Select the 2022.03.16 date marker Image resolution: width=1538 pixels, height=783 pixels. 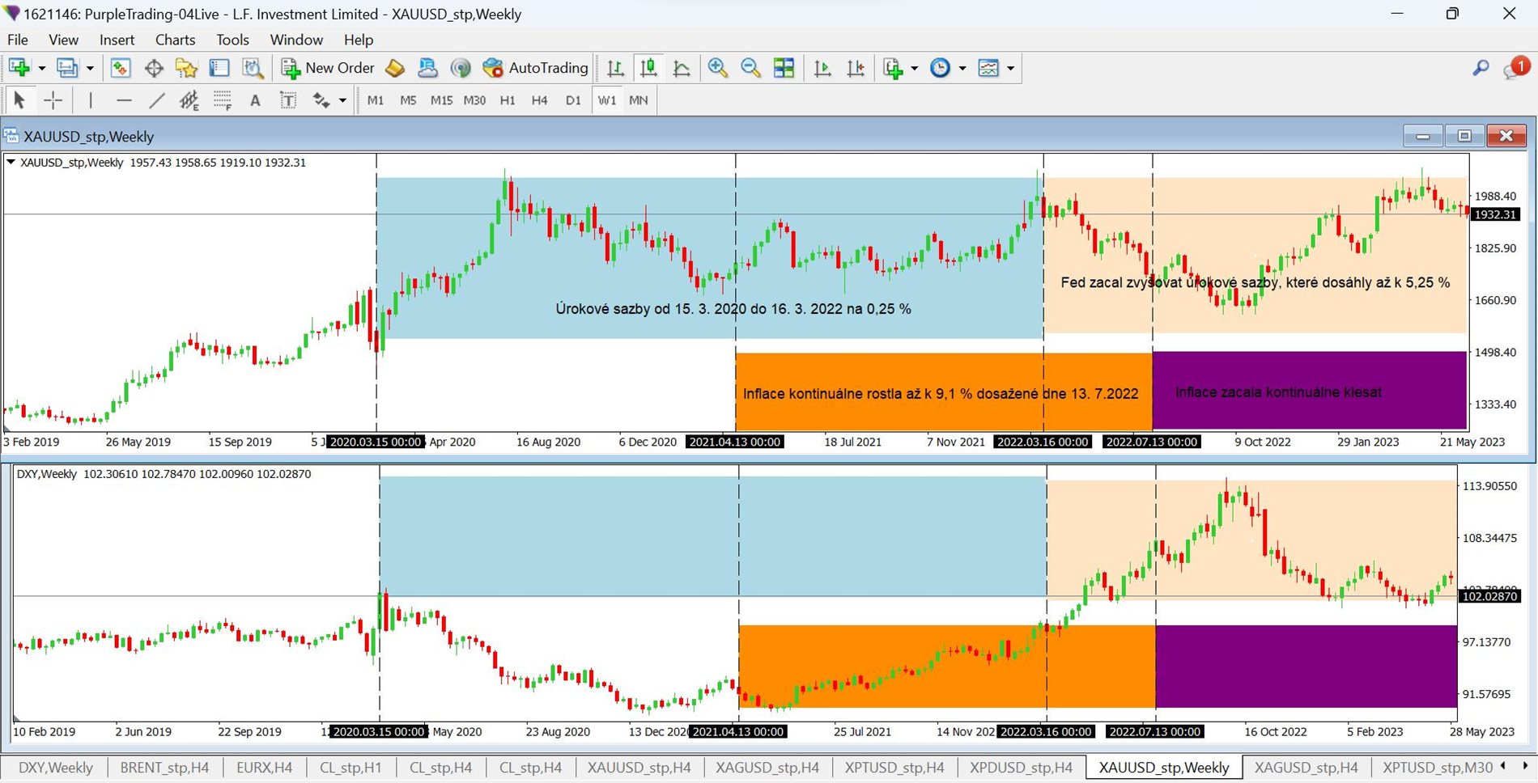click(1043, 442)
